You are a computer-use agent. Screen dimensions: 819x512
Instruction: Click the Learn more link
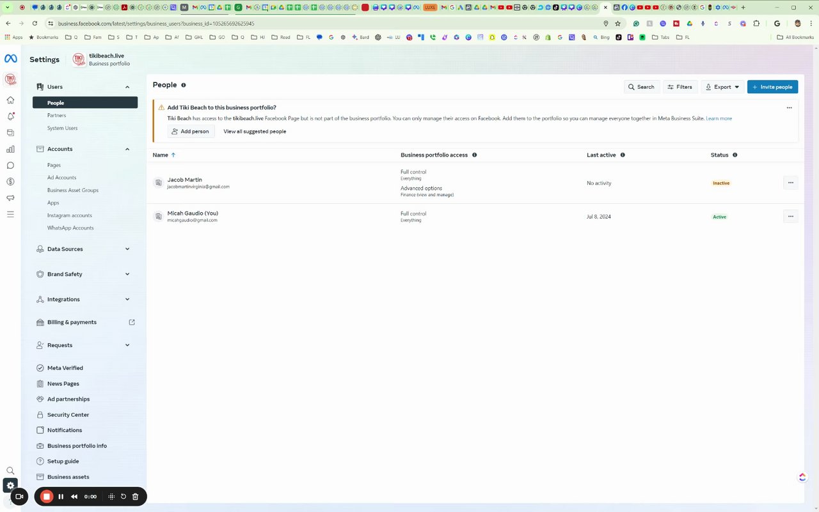tap(719, 118)
